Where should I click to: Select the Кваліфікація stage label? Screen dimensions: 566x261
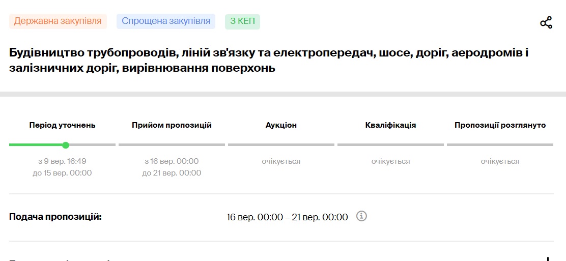390,125
